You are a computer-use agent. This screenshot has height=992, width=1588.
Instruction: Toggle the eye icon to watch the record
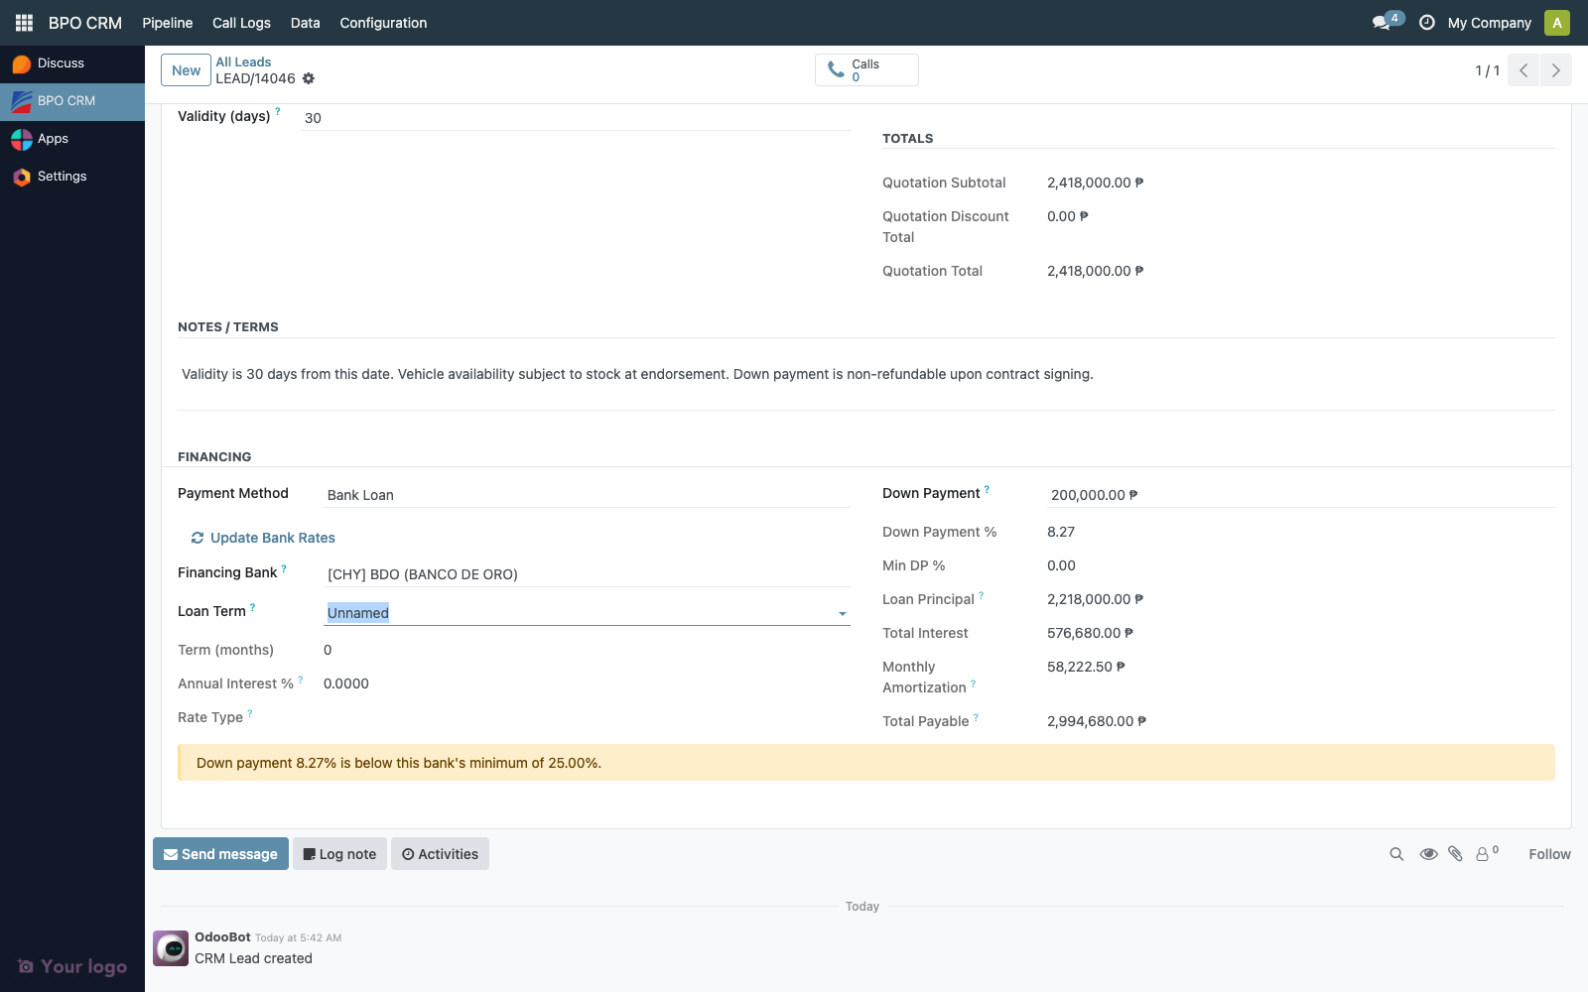point(1428,853)
